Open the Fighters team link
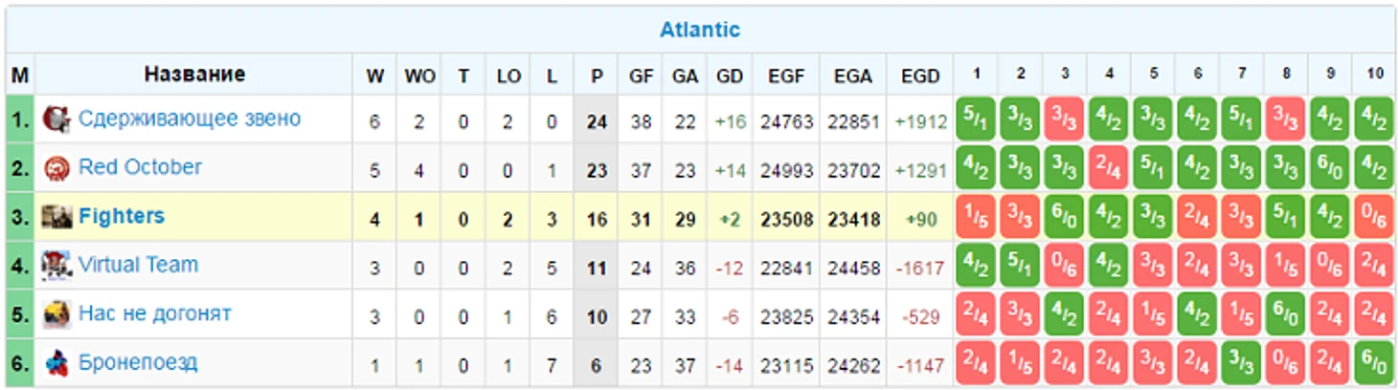The height and width of the screenshot is (390, 1398). [x=122, y=216]
